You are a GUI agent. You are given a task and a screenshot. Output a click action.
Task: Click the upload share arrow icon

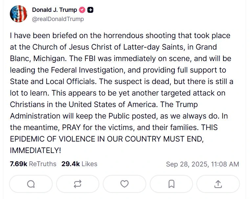[x=218, y=184]
